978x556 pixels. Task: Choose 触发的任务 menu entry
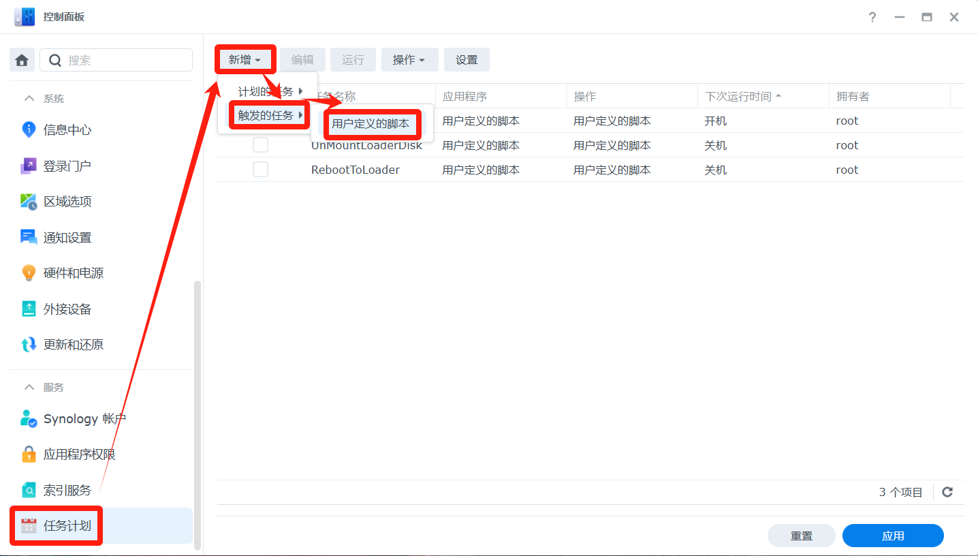point(269,115)
